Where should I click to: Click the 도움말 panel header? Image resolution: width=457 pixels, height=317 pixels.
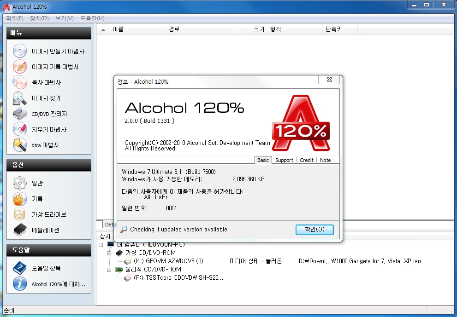49,250
